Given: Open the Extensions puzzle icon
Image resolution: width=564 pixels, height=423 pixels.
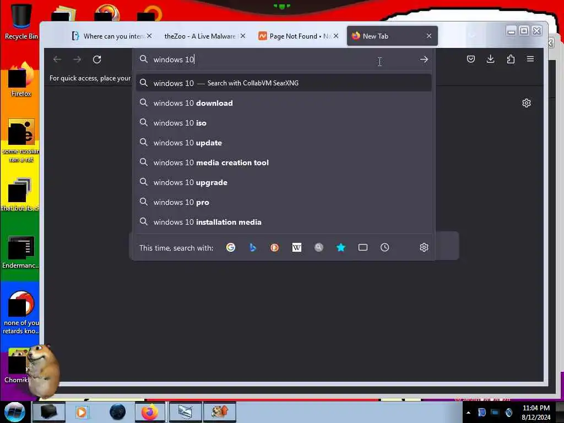Looking at the screenshot, I should pyautogui.click(x=511, y=59).
